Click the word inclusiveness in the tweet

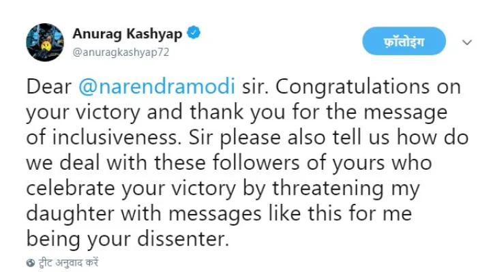[117, 138]
